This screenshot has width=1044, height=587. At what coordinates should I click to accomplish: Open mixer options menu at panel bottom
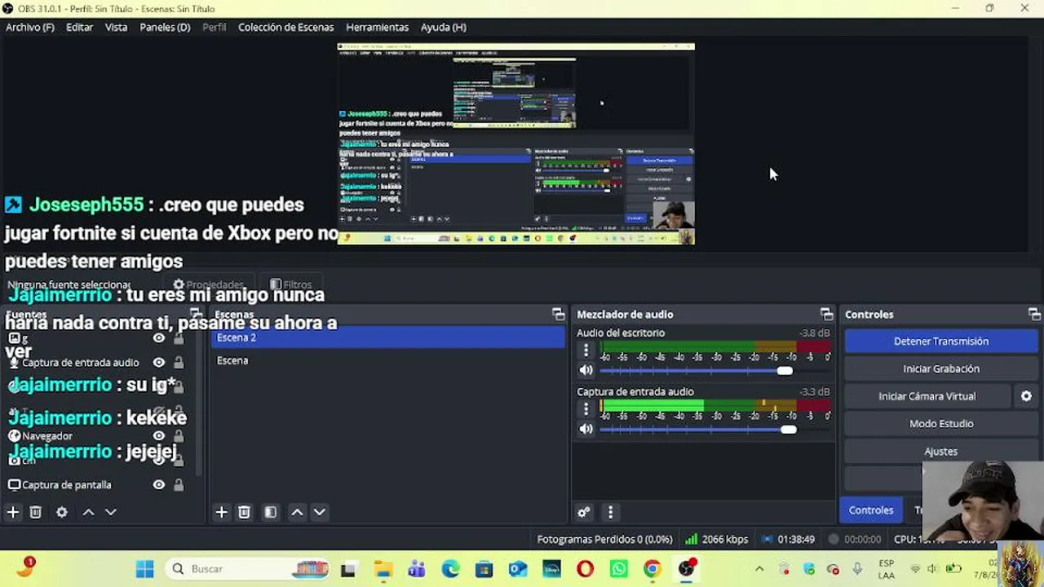point(610,512)
